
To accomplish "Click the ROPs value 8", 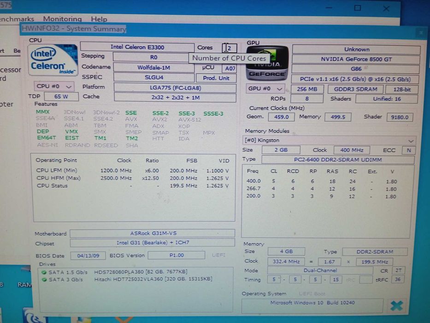I will (307, 99).
